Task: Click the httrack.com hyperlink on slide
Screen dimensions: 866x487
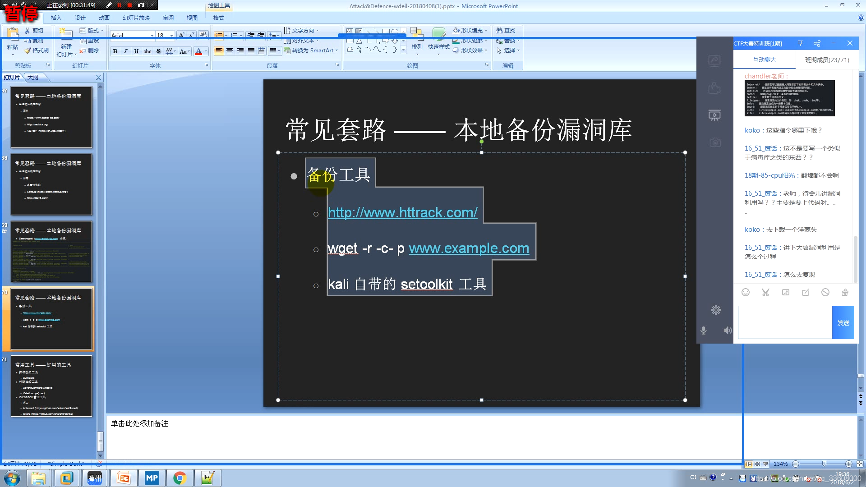Action: click(402, 212)
